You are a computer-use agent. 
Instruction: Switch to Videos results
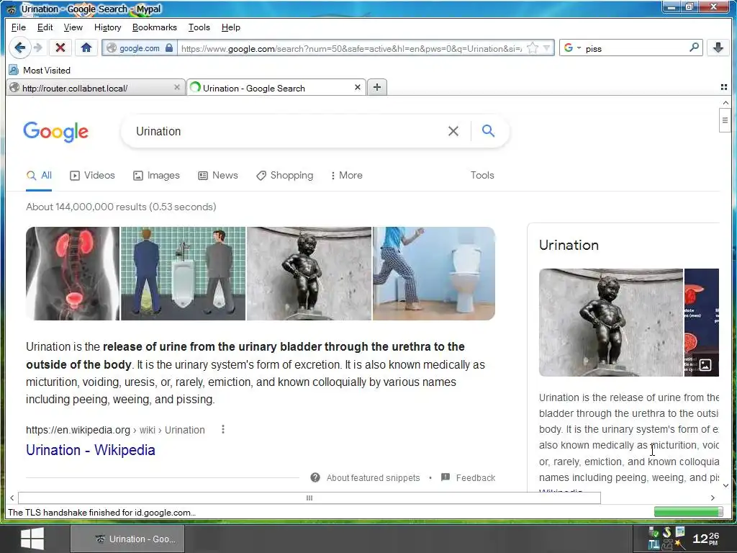tap(92, 176)
